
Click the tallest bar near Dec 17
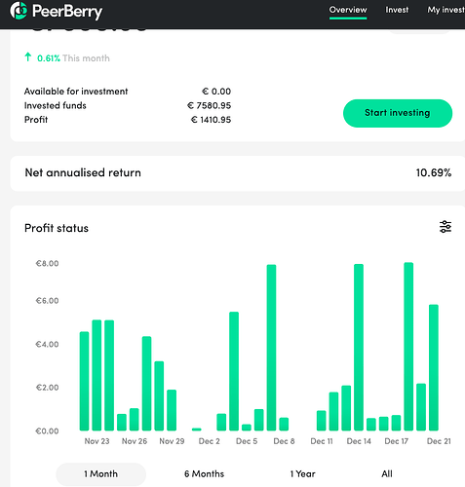[408, 347]
